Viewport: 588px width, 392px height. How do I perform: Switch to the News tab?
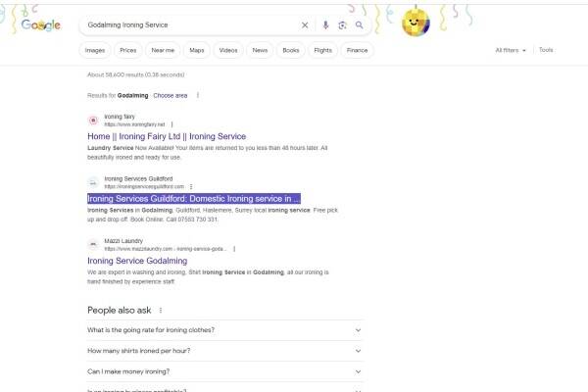260,50
